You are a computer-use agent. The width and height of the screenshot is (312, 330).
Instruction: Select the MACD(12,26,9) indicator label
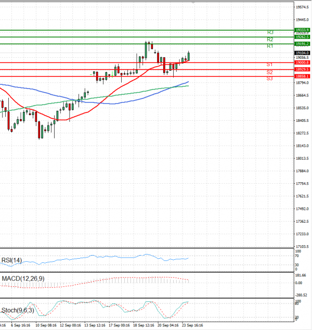tap(22, 279)
